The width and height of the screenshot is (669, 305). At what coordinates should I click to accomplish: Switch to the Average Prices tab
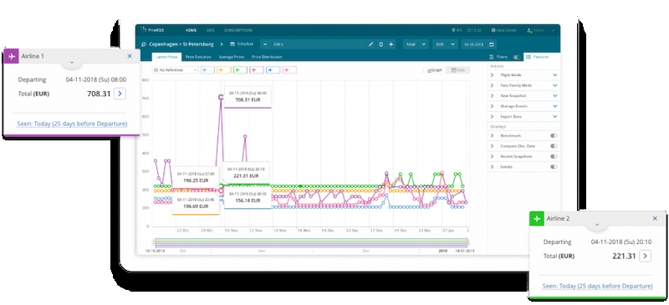(232, 57)
